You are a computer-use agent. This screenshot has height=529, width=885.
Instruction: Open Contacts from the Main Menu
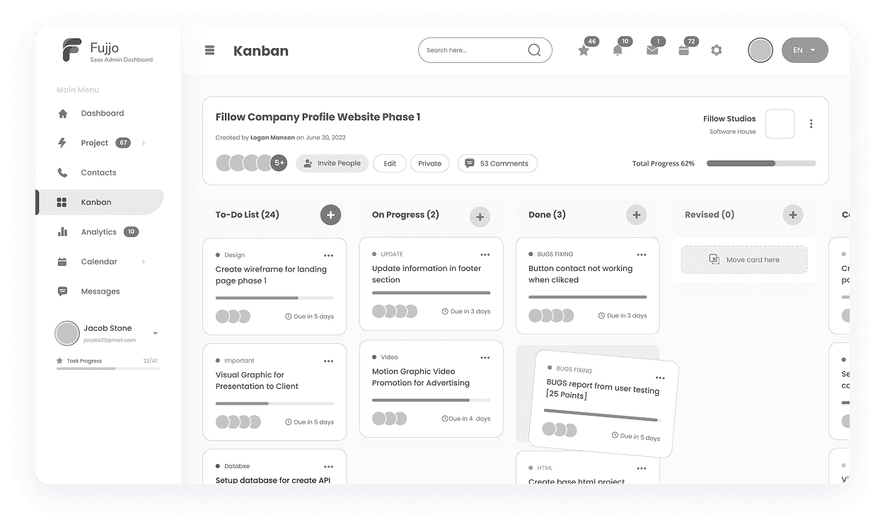98,172
